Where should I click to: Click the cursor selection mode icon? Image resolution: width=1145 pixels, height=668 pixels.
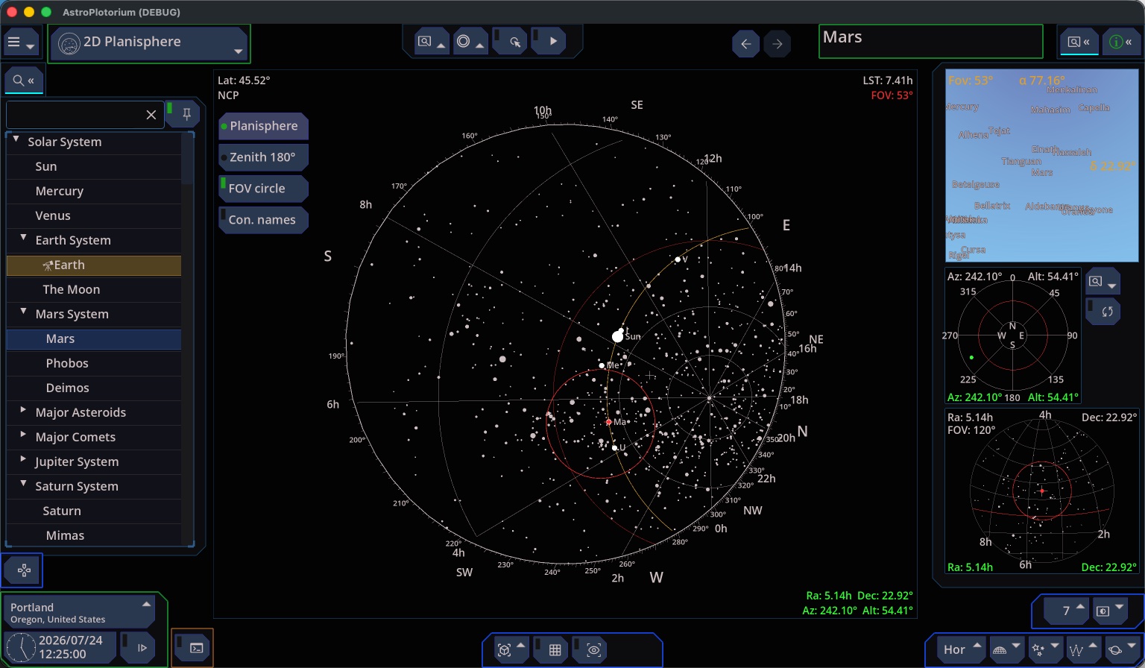[514, 42]
